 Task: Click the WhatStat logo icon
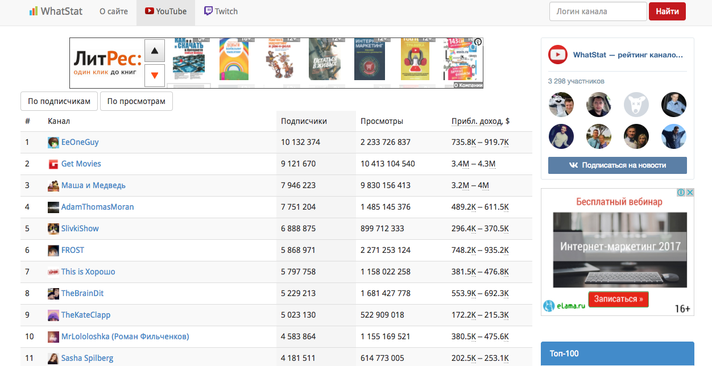pyautogui.click(x=34, y=11)
